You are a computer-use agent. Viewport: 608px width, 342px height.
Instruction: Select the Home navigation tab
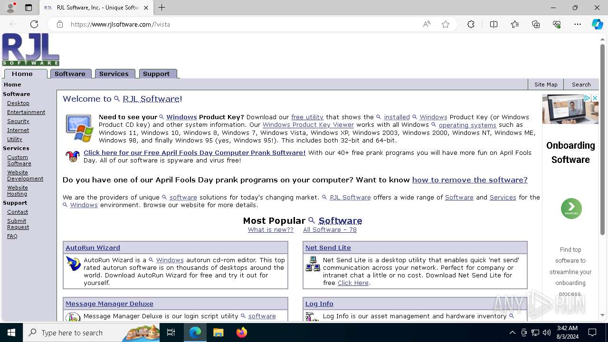click(26, 74)
